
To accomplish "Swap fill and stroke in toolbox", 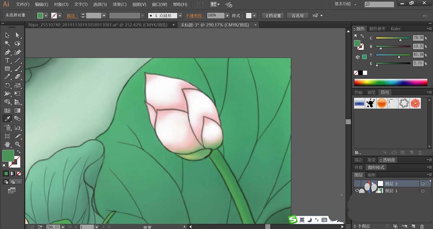I will click(x=18, y=152).
